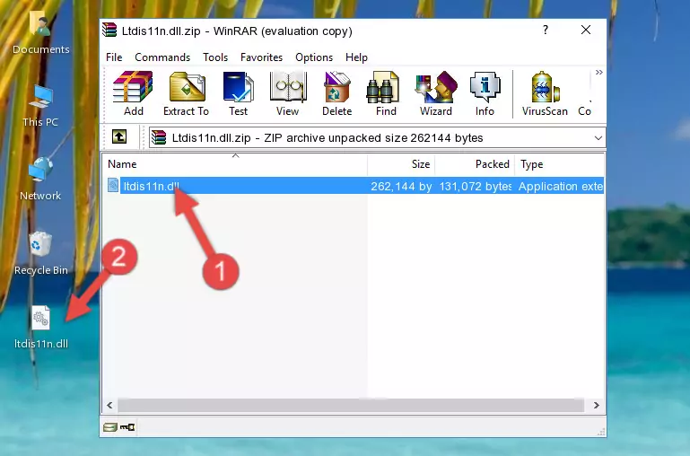Open the Options menu

click(314, 57)
